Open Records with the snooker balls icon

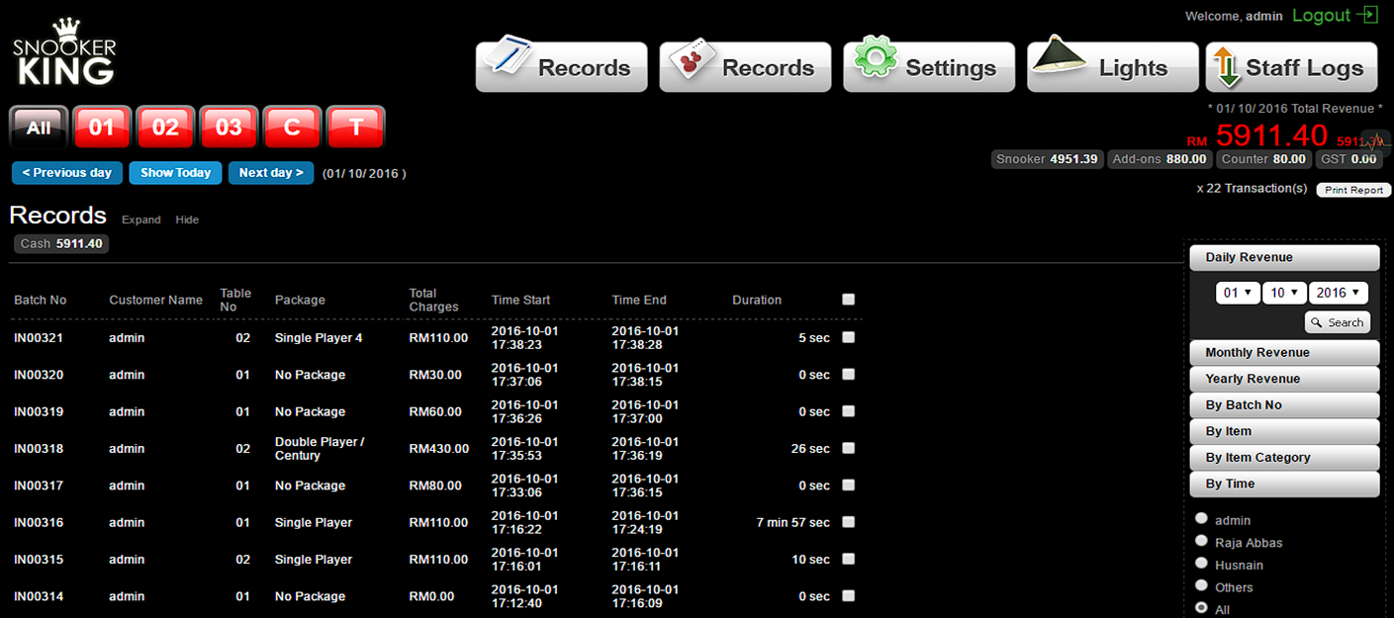point(745,66)
